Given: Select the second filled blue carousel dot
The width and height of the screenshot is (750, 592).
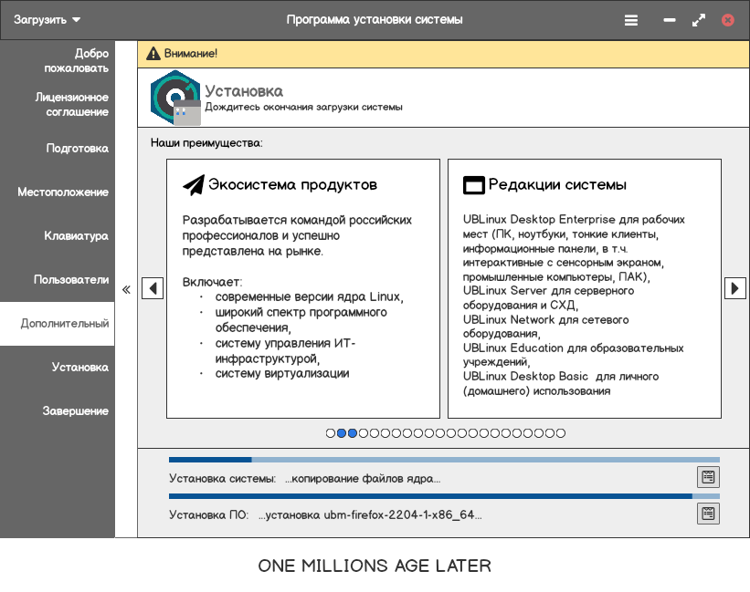Looking at the screenshot, I should click(353, 433).
